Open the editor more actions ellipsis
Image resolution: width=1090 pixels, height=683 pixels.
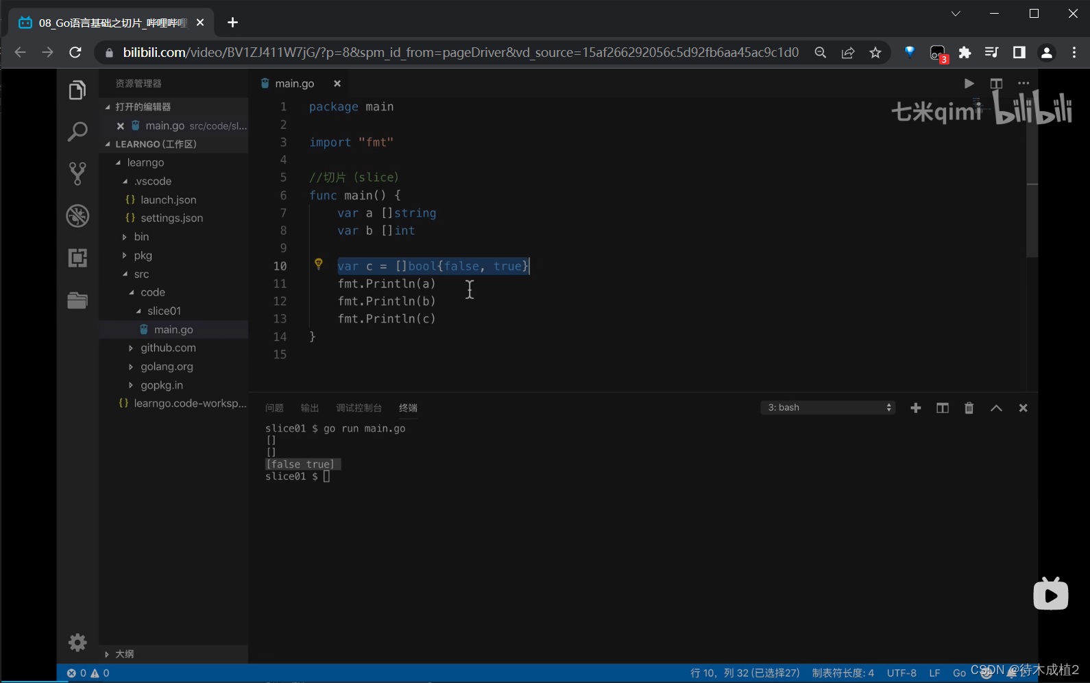point(1024,84)
